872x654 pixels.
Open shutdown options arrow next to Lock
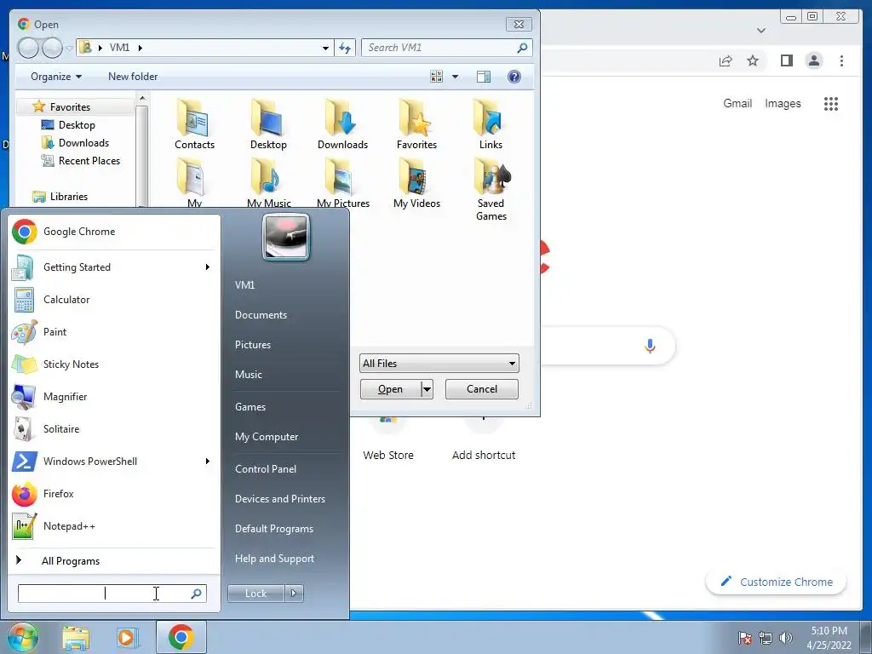point(294,594)
